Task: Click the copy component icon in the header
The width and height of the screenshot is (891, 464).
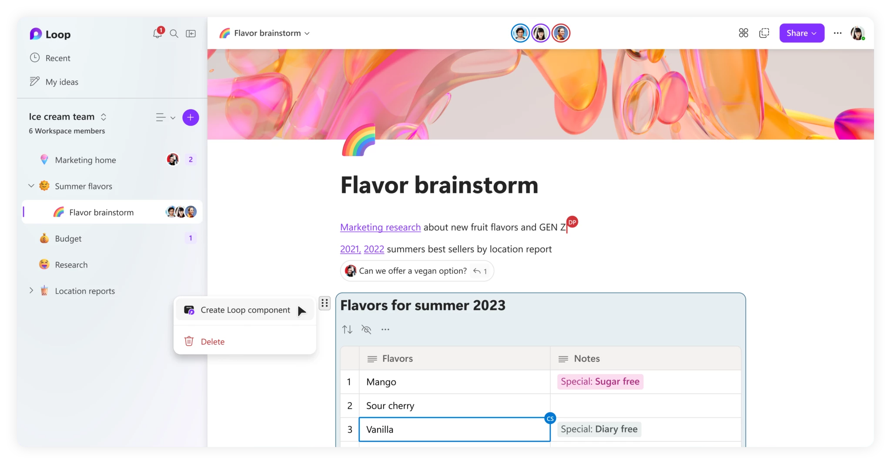Action: (764, 33)
